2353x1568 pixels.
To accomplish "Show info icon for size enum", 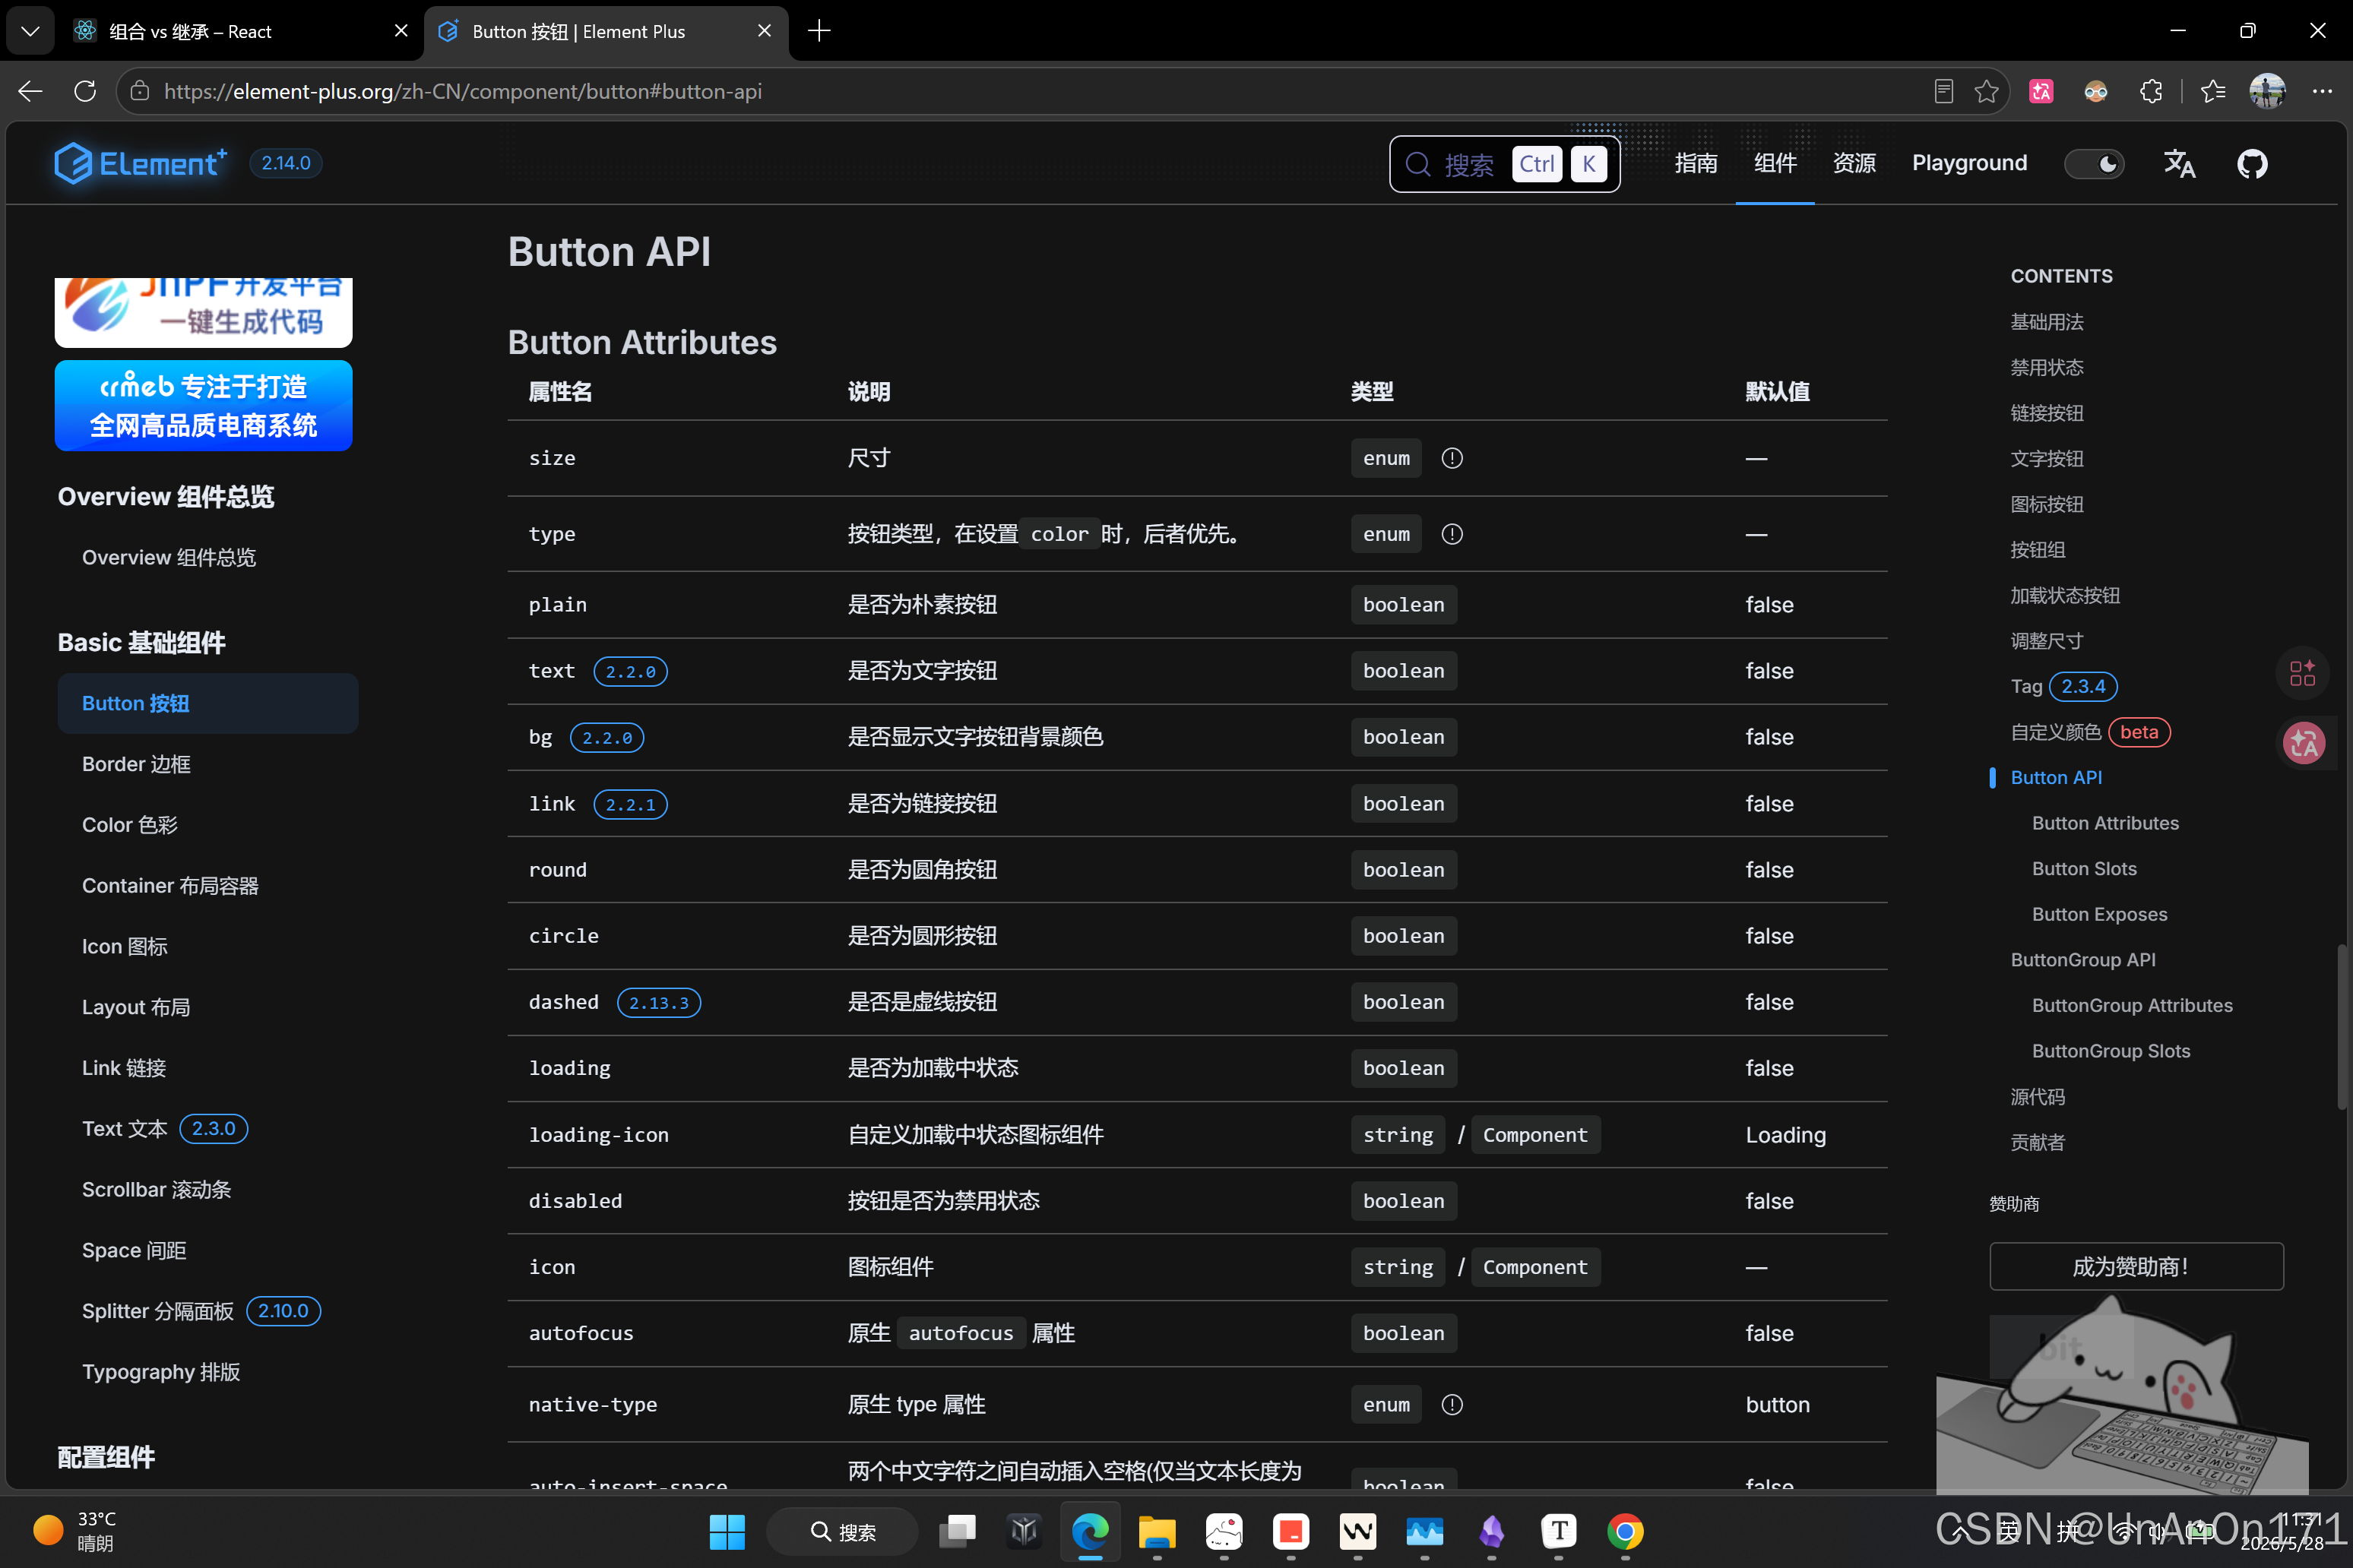I will coord(1452,458).
